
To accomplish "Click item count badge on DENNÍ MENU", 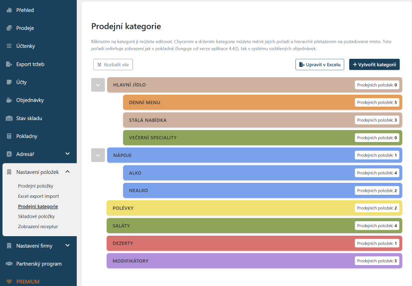I will [x=377, y=103].
